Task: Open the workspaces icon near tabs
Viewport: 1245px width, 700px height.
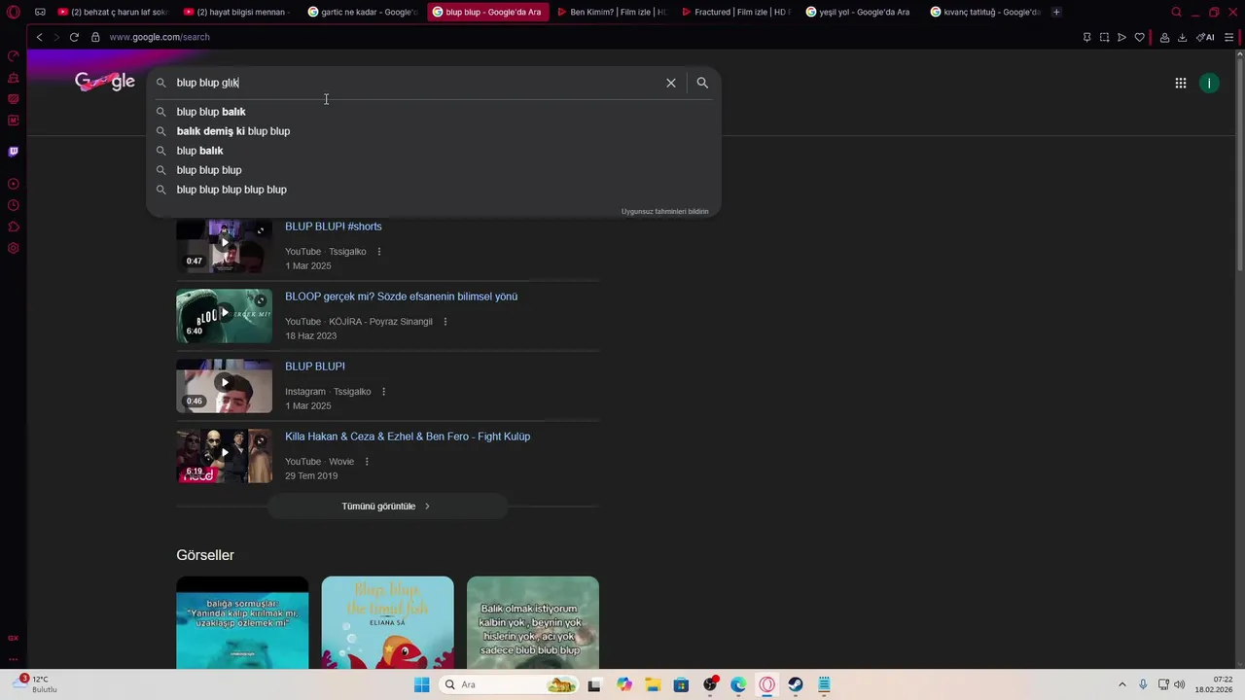Action: (40, 12)
